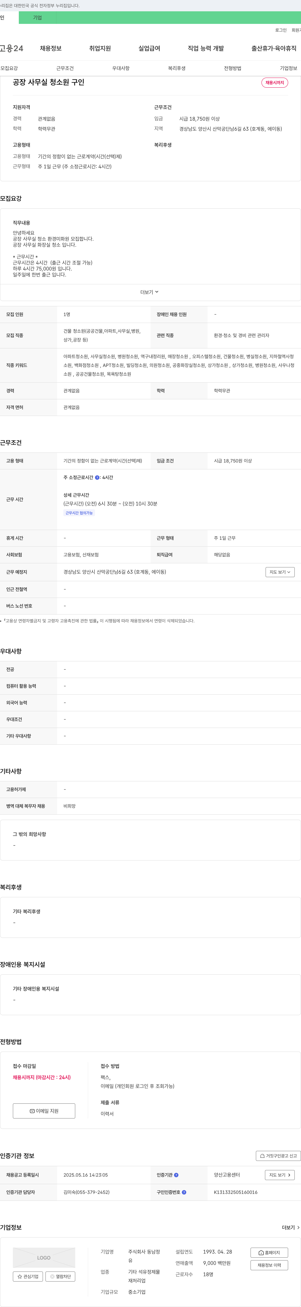Open 출산휴가·육아휴직 main menu
The height and width of the screenshot is (1307, 301).
274,49
